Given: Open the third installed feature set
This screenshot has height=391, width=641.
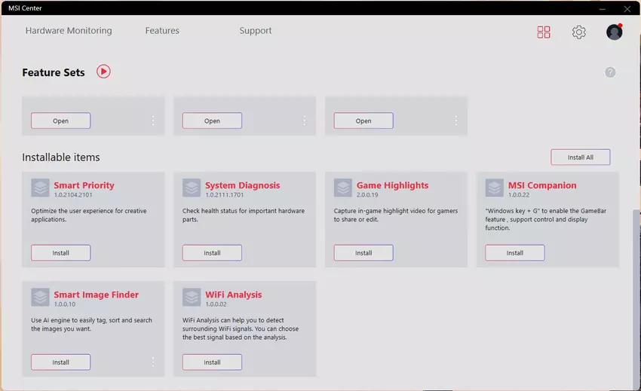Looking at the screenshot, I should click(x=363, y=121).
